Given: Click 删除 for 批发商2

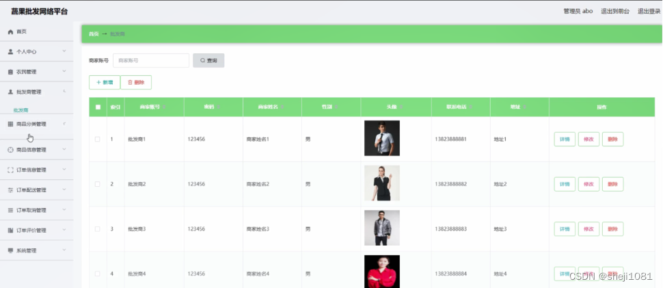Looking at the screenshot, I should [612, 184].
